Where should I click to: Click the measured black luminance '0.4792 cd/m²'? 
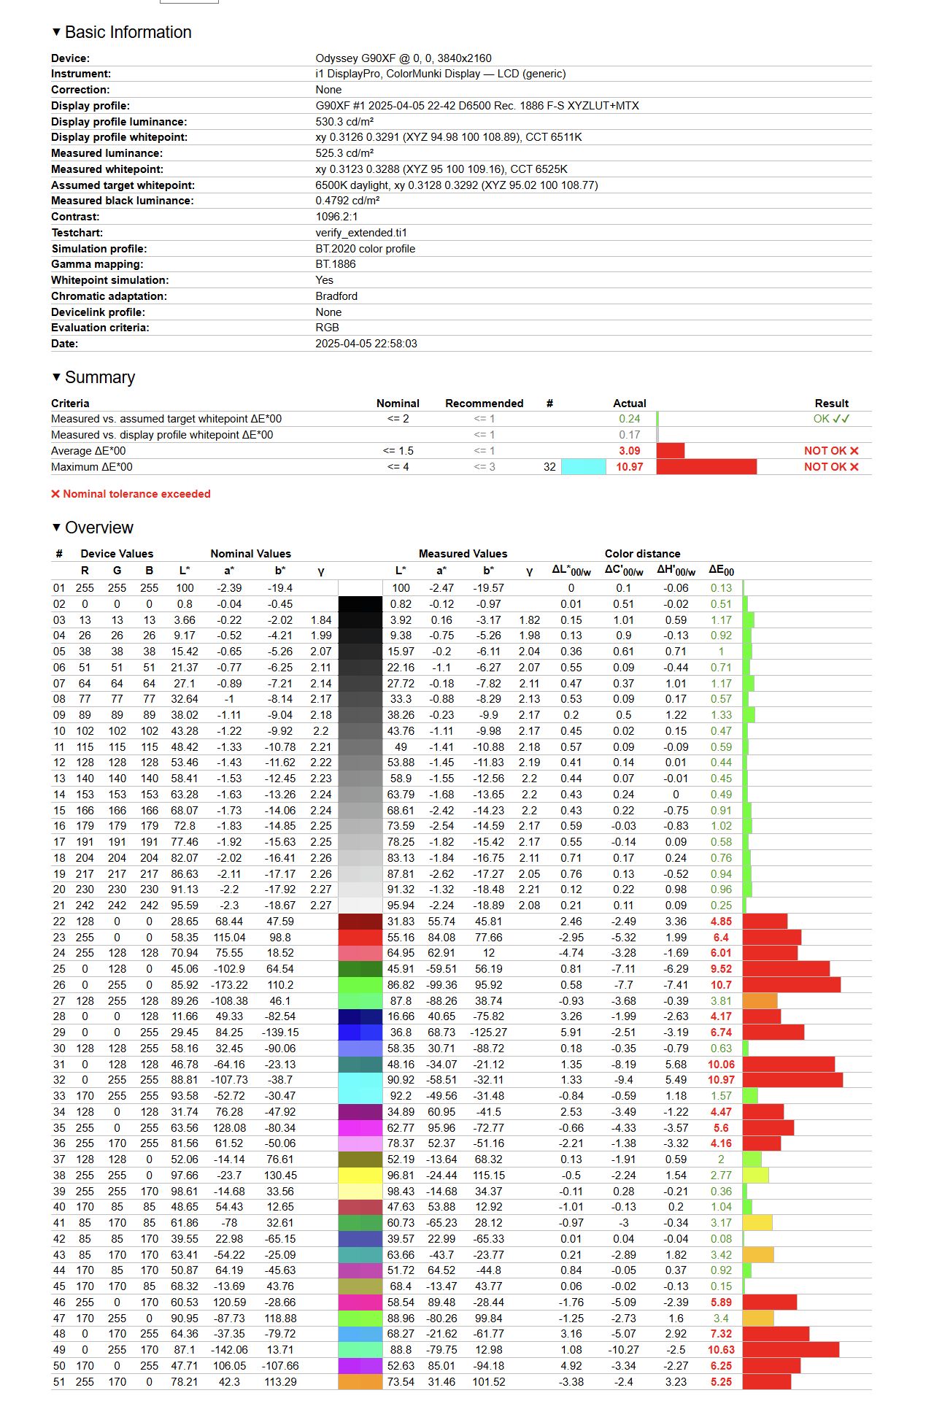tap(347, 201)
